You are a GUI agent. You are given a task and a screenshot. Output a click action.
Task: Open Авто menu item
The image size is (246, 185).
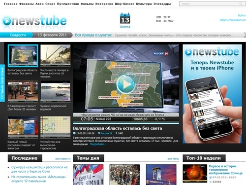coord(39,4)
